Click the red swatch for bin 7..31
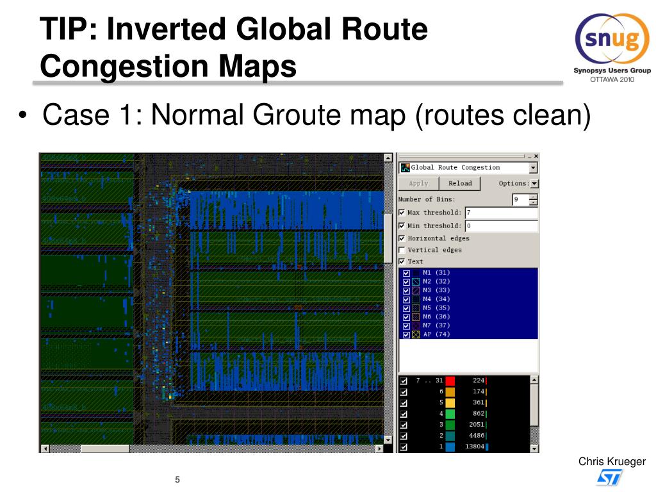This screenshot has height=492, width=656. [450, 381]
